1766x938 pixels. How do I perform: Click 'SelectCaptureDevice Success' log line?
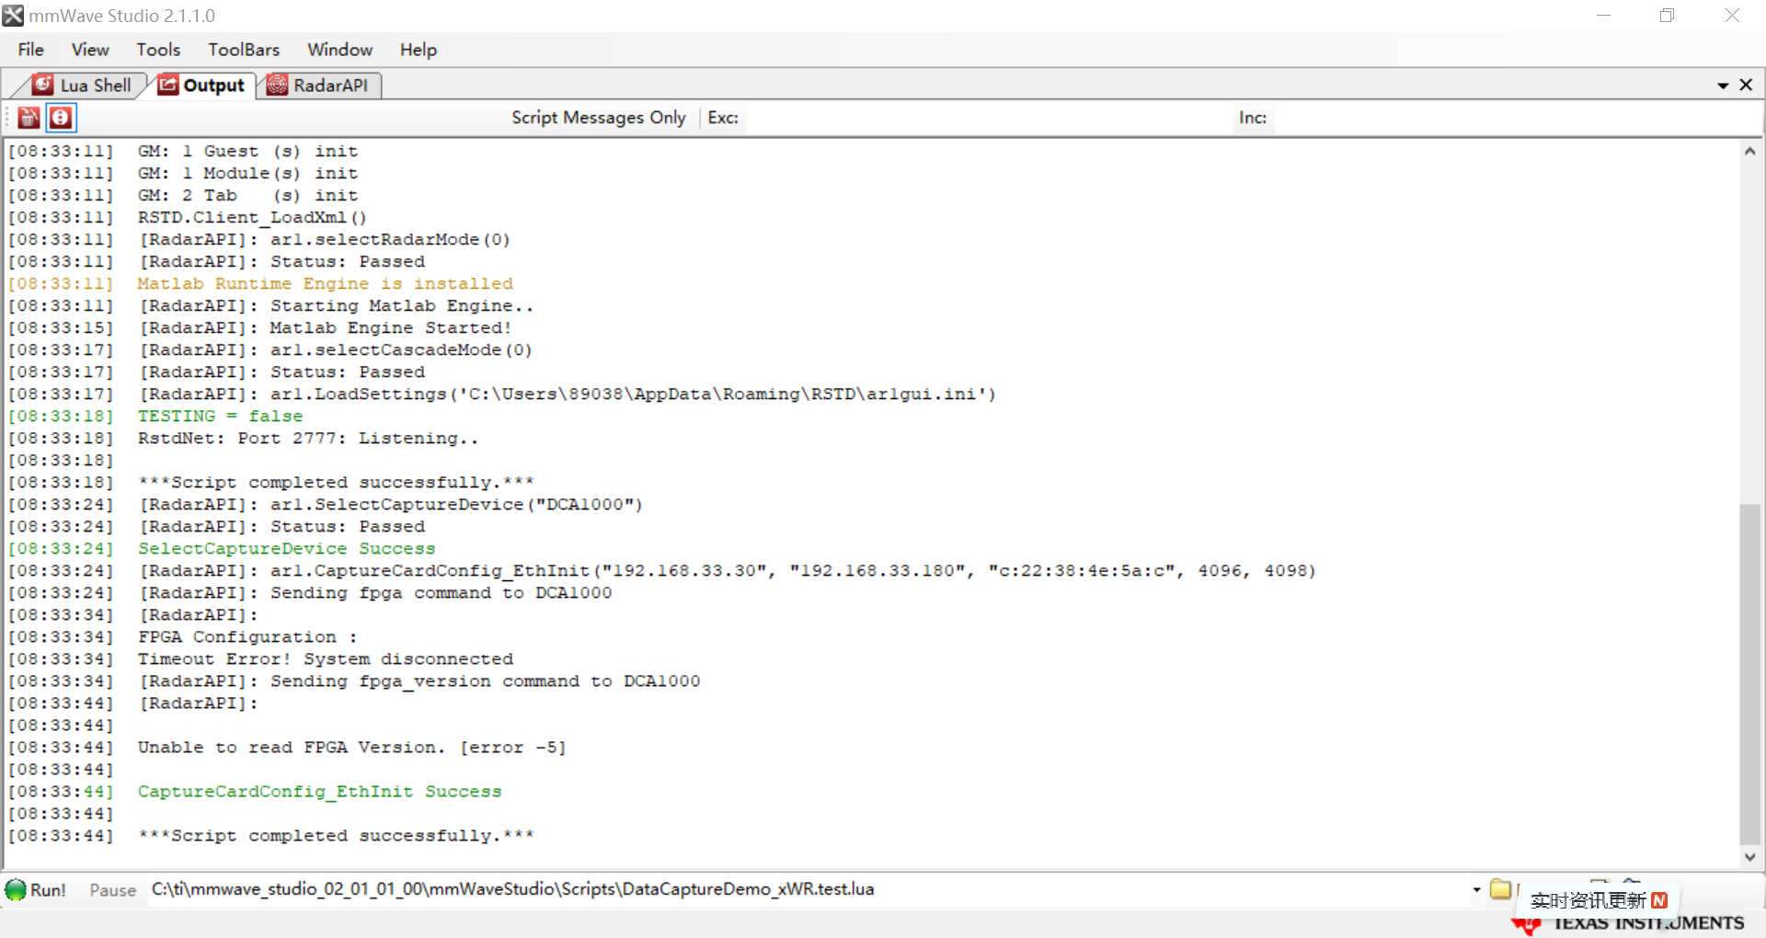tap(286, 549)
